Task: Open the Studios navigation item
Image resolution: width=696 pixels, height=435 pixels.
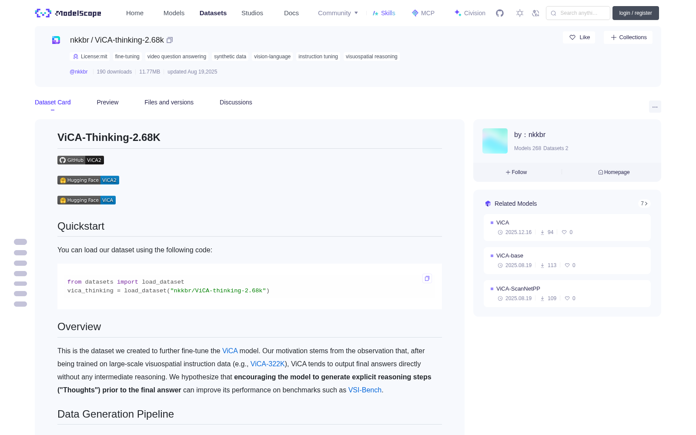Action: tap(252, 13)
